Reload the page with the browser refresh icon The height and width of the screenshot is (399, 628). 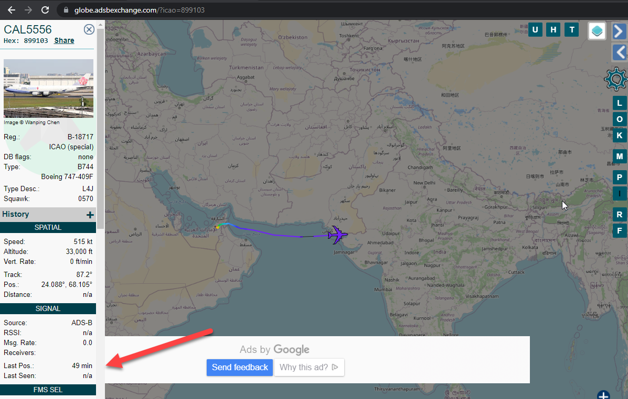click(x=45, y=10)
